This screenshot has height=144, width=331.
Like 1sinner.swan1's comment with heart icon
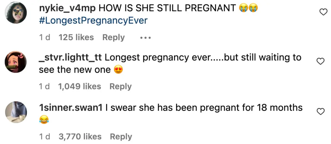[320, 111]
